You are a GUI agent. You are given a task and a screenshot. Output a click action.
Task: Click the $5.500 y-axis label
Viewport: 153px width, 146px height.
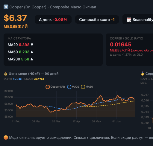point(9,110)
